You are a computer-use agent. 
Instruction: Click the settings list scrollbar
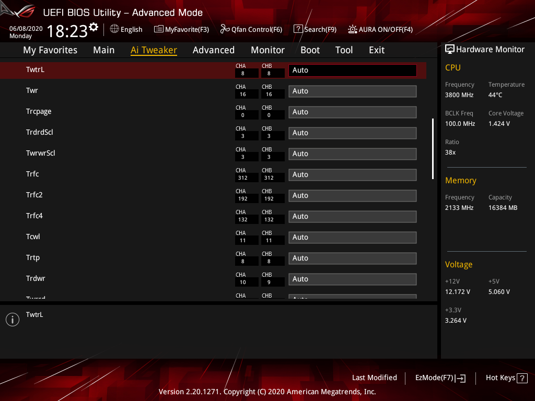[x=433, y=149]
